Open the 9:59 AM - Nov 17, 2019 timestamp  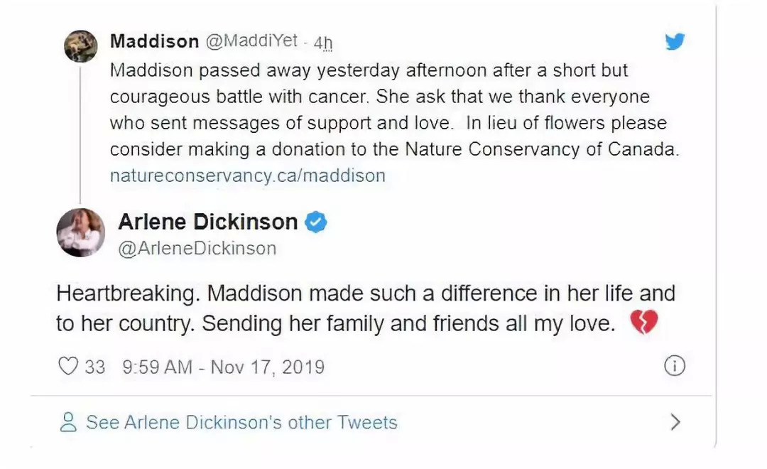pyautogui.click(x=223, y=367)
